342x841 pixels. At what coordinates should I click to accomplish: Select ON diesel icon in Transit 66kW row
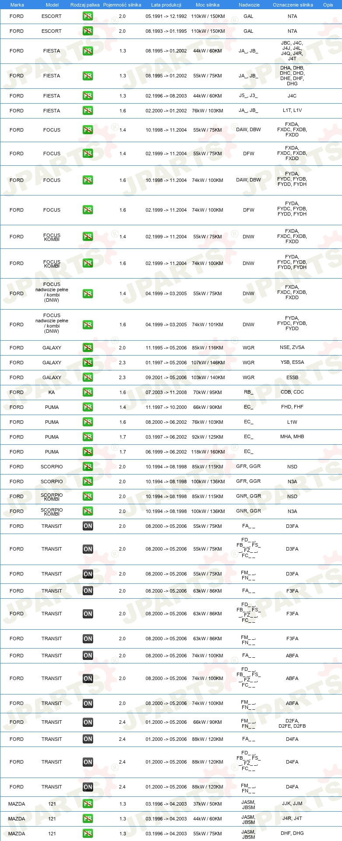[88, 722]
